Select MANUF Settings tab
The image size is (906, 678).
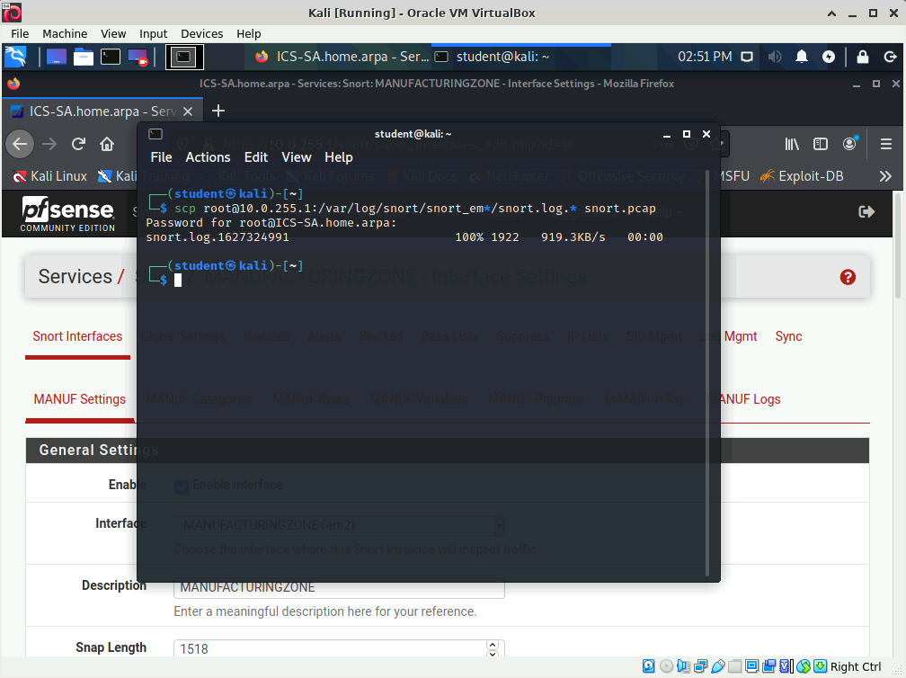coord(80,399)
